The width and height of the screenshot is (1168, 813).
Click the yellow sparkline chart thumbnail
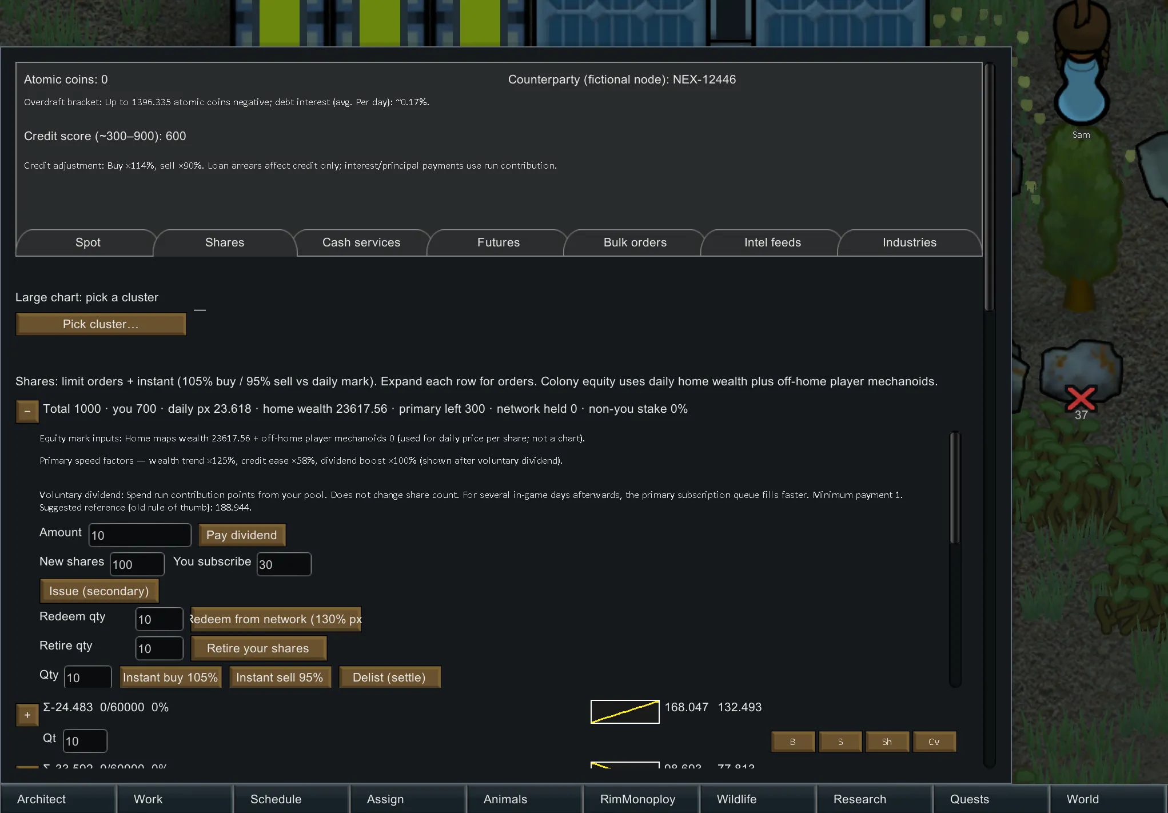point(624,711)
